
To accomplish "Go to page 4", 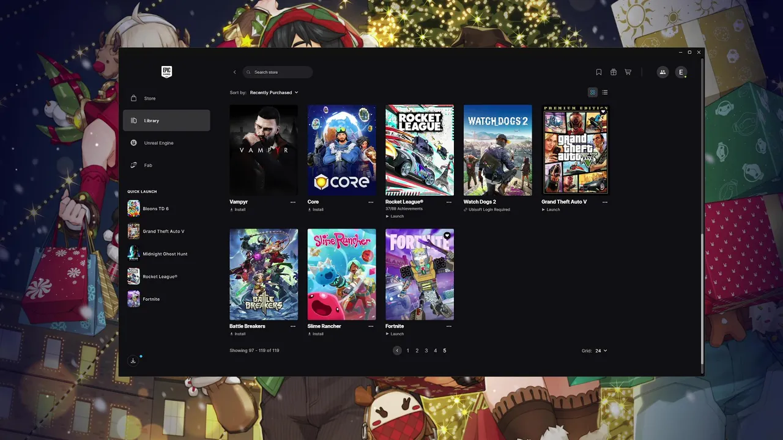I will pyautogui.click(x=436, y=351).
